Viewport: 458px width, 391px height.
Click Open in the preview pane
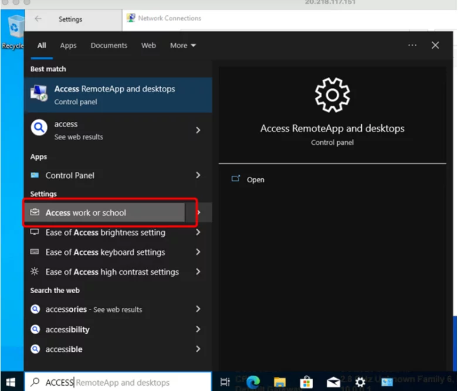point(256,179)
